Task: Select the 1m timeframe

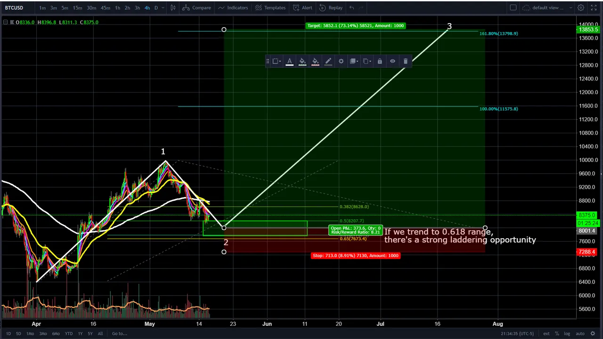Action: coord(42,8)
